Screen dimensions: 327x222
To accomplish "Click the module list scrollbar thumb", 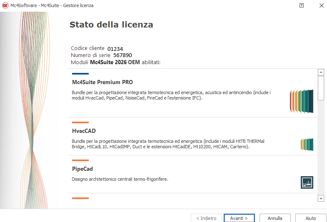I will point(321,88).
